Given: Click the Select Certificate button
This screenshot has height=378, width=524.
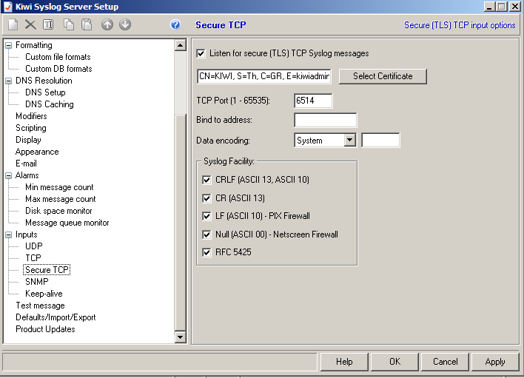Looking at the screenshot, I should point(383,76).
